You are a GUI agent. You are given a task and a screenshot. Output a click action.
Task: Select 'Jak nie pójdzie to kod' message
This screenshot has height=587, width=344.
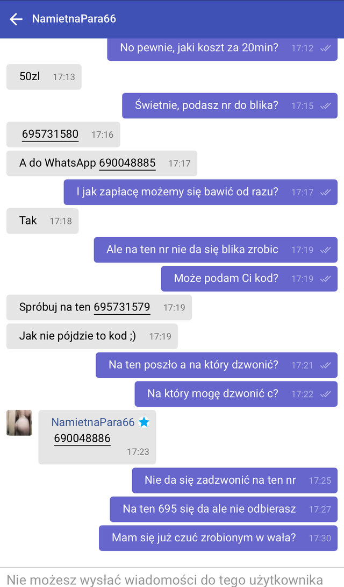click(92, 336)
